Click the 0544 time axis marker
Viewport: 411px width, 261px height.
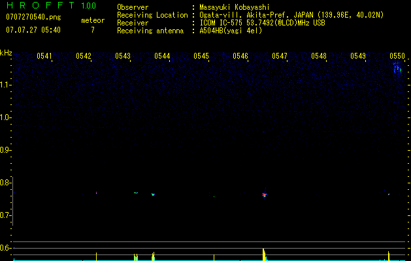[162, 56]
